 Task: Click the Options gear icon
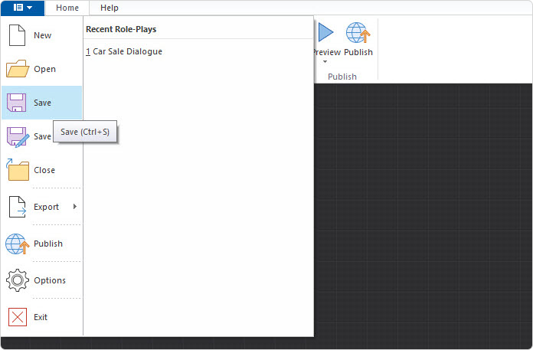(x=18, y=280)
